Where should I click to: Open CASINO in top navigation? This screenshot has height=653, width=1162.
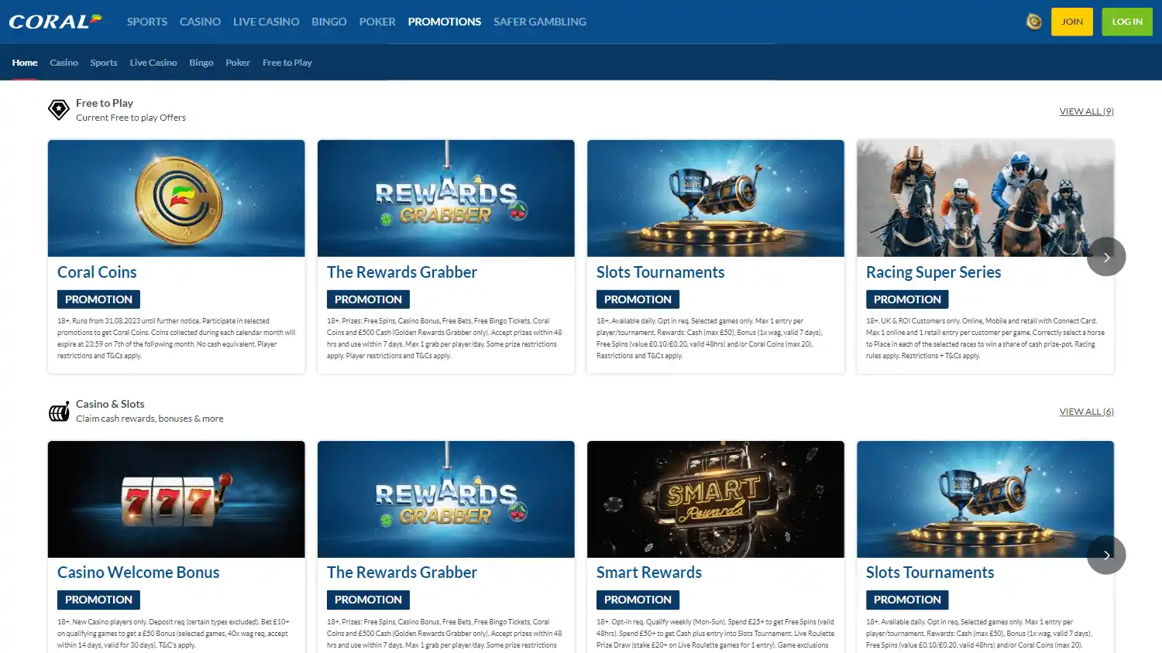(x=200, y=22)
